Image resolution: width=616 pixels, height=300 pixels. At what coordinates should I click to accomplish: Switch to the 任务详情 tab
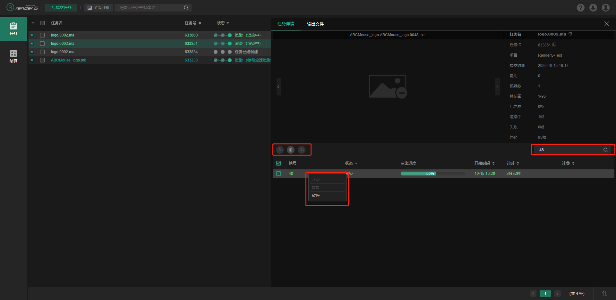coord(286,24)
